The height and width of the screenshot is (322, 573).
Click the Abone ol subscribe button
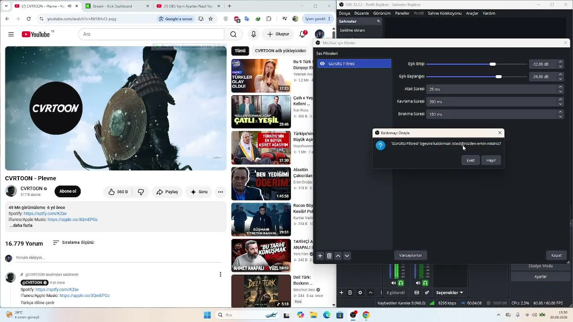click(68, 191)
